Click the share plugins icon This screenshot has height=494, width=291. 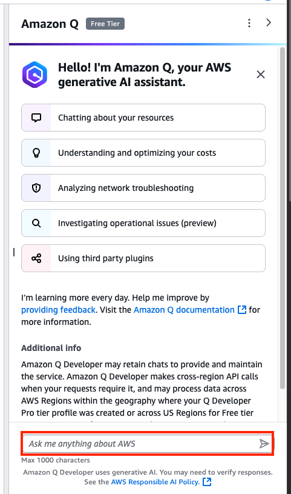point(36,258)
